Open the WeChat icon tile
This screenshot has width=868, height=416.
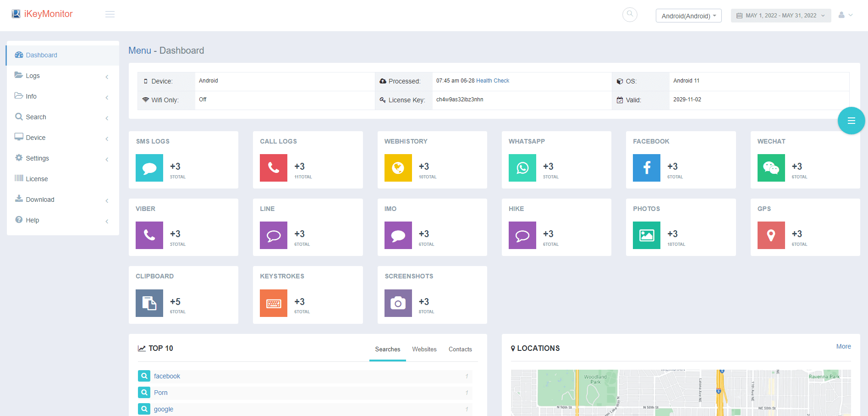point(771,168)
